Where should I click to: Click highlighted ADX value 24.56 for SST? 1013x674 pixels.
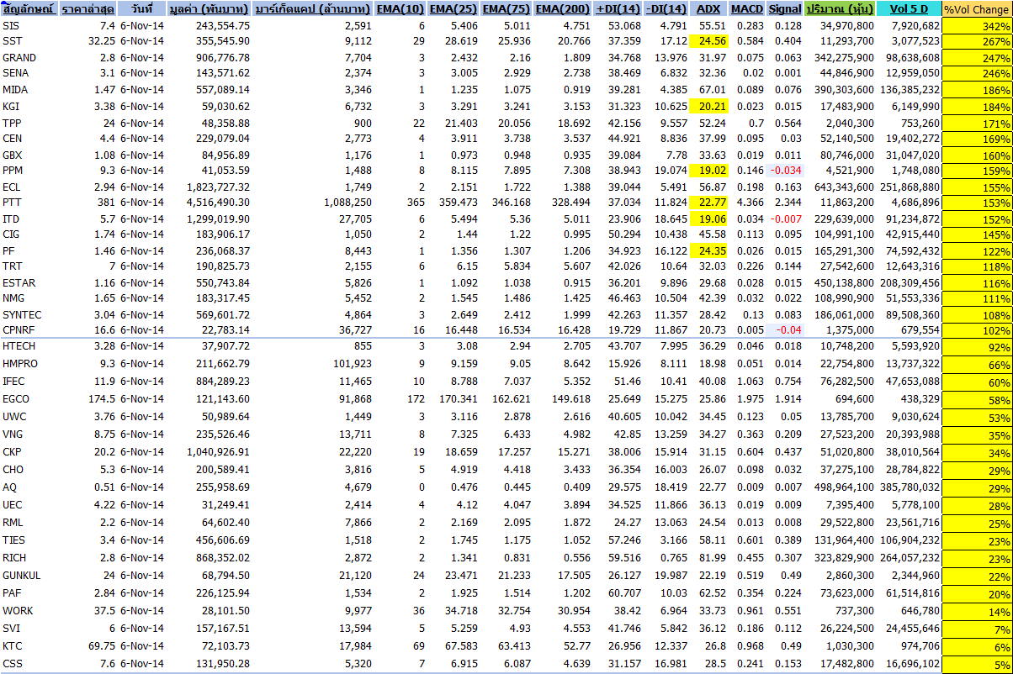click(x=709, y=42)
